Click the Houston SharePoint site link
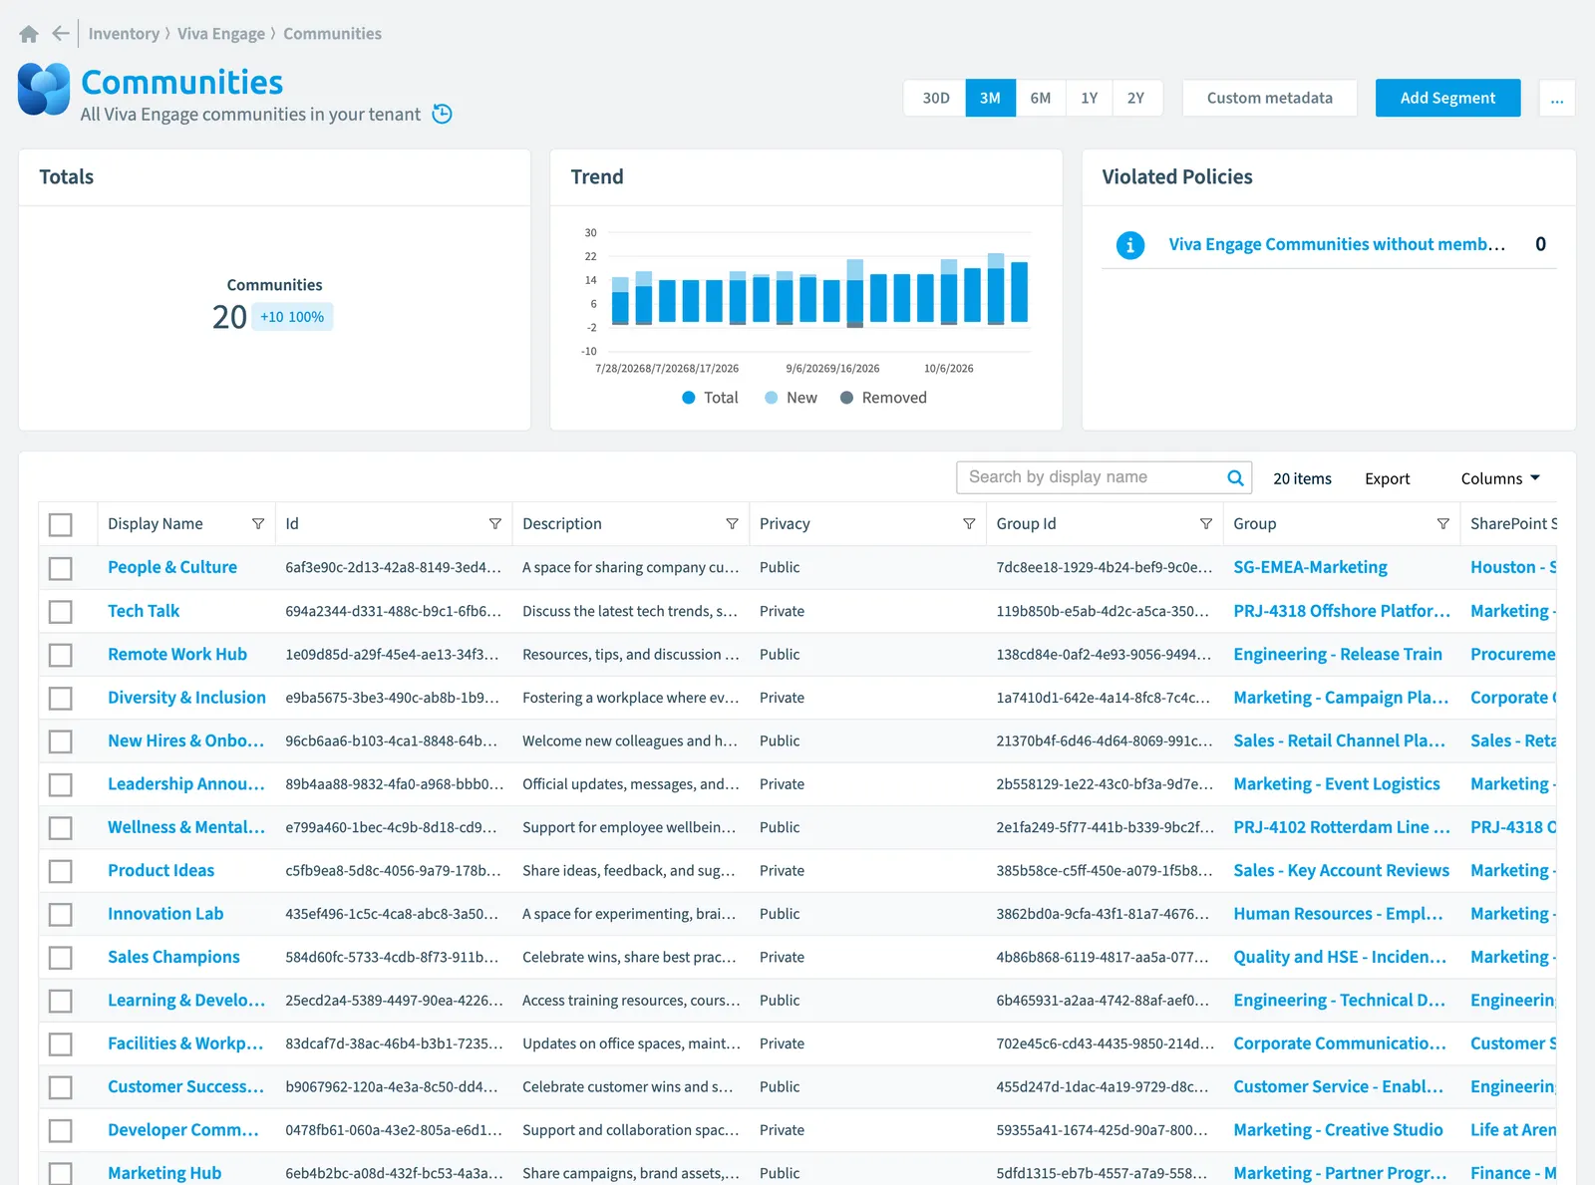Screen dimensions: 1595x1185 click(1513, 567)
